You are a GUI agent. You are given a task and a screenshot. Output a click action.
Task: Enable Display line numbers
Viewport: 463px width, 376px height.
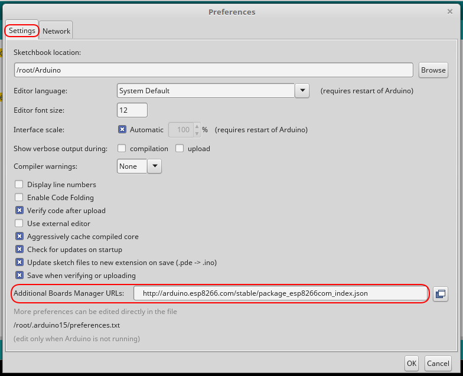pyautogui.click(x=19, y=184)
